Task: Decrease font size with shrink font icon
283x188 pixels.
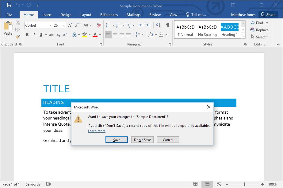Action: coord(77,25)
